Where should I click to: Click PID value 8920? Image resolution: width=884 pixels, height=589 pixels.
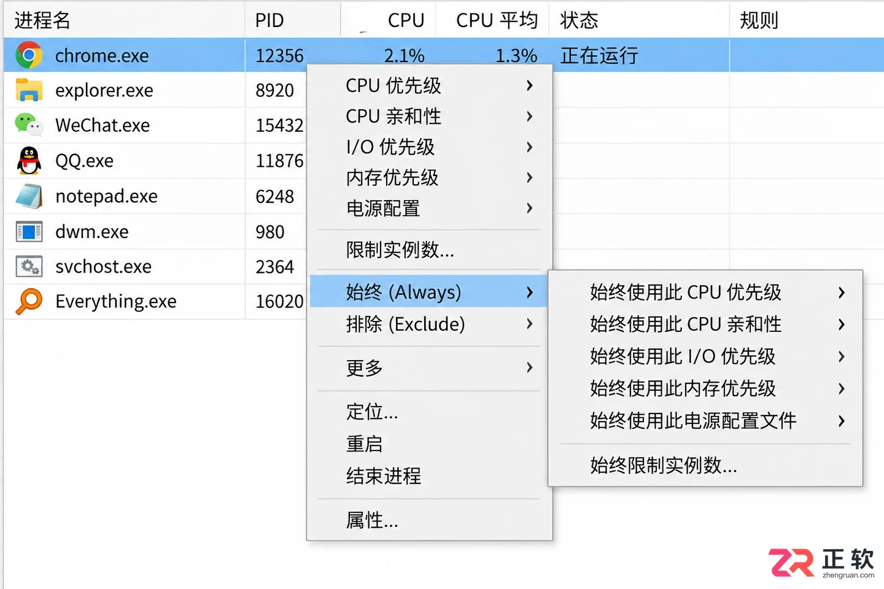tap(275, 91)
